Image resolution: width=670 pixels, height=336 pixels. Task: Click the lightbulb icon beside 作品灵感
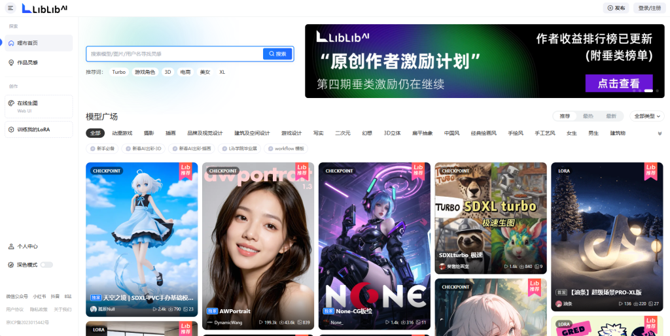[11, 62]
